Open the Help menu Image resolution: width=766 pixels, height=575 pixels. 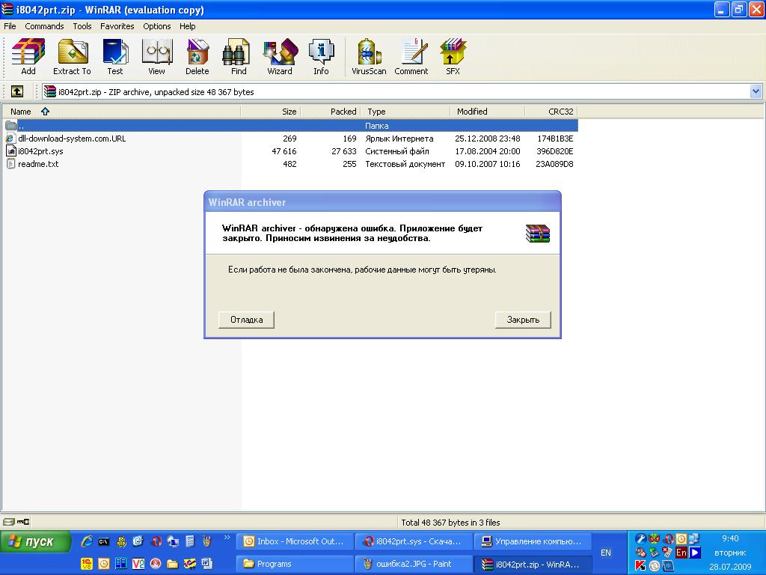[x=187, y=26]
